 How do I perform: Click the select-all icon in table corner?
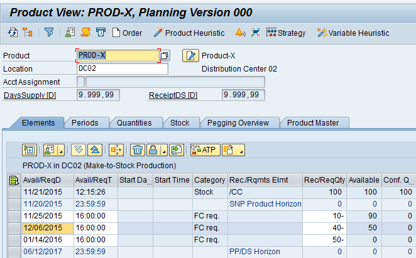pos(13,181)
